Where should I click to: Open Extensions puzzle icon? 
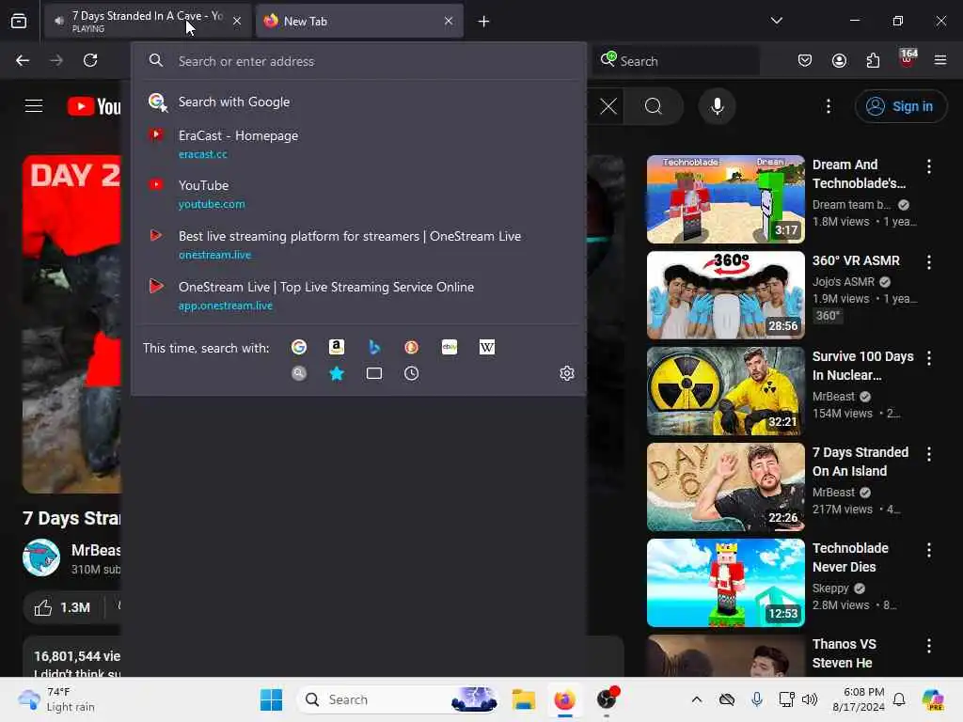(x=873, y=60)
